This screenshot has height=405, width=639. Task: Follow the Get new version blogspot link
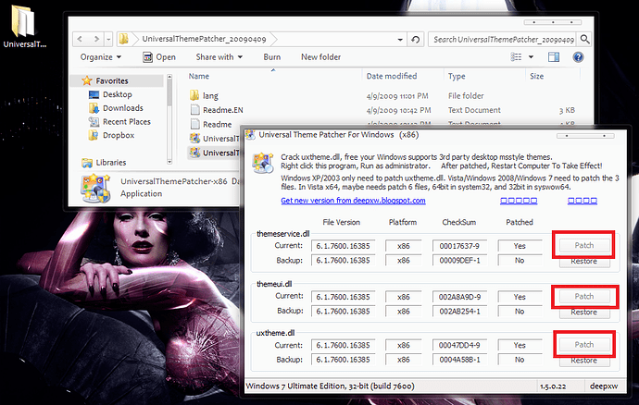pyautogui.click(x=353, y=200)
